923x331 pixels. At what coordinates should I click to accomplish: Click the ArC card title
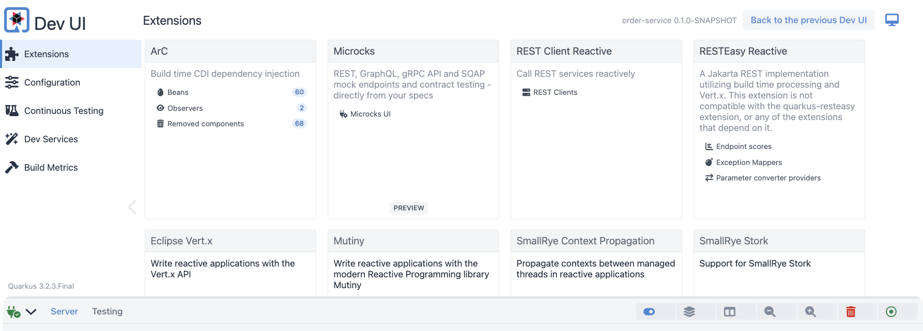click(159, 51)
